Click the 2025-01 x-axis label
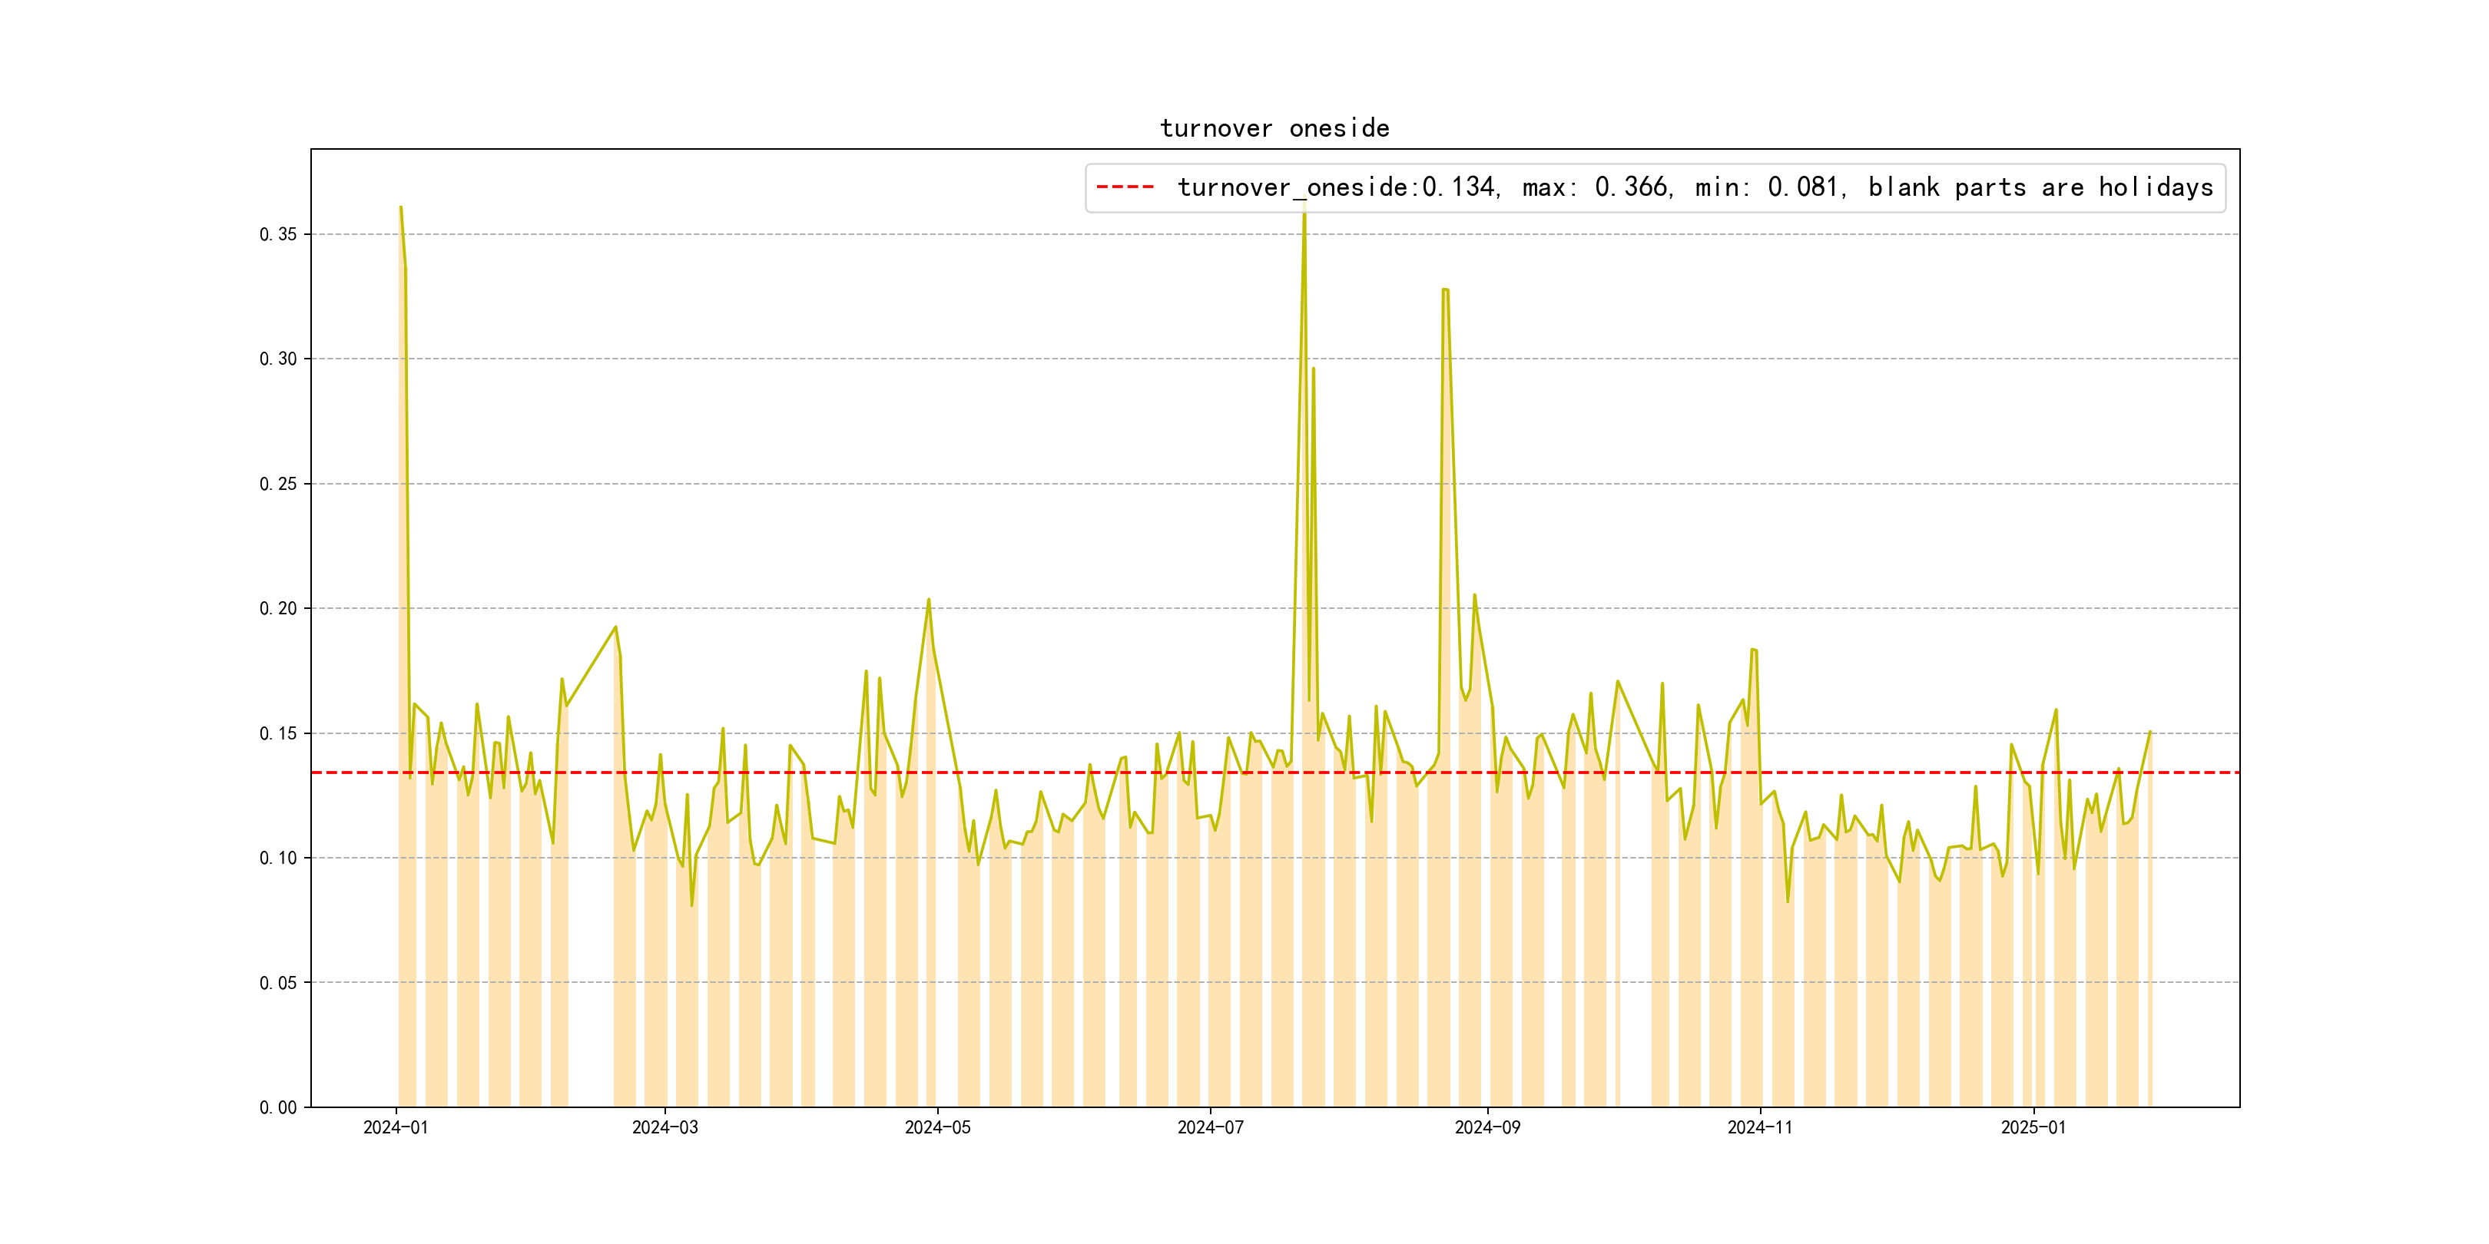The width and height of the screenshot is (2489, 1244). [2033, 1127]
